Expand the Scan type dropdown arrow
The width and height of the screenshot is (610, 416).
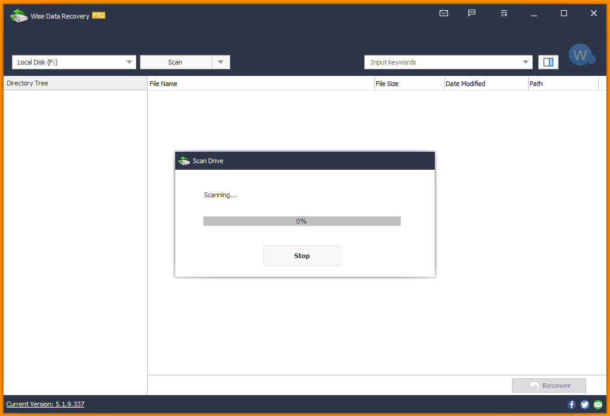coord(221,62)
